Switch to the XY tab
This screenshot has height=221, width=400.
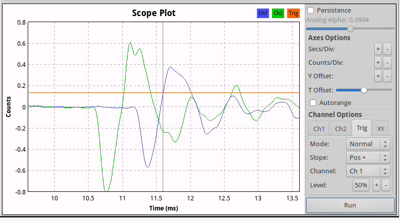coord(382,129)
